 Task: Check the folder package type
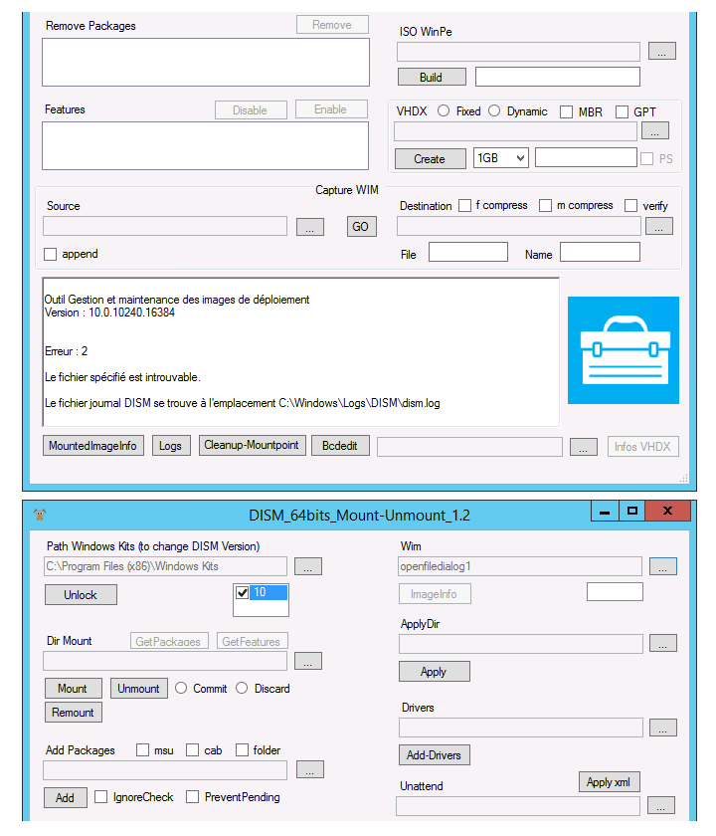pos(242,750)
